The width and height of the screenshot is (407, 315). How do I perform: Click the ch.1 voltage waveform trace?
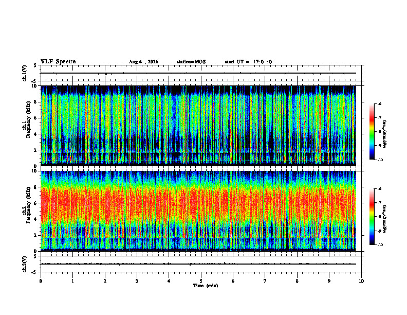click(x=198, y=73)
